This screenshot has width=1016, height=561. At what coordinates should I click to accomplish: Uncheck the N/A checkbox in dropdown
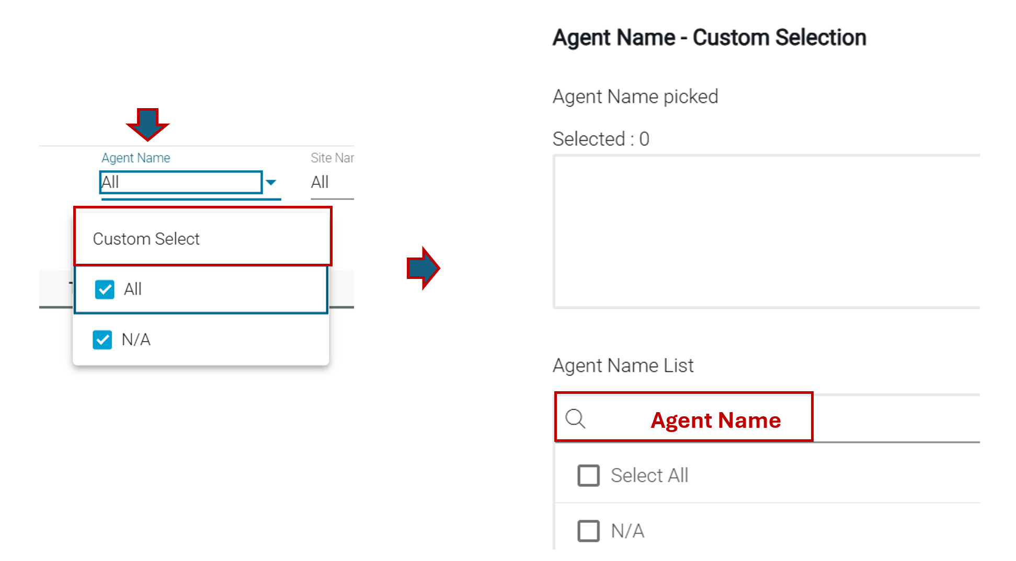pyautogui.click(x=102, y=340)
